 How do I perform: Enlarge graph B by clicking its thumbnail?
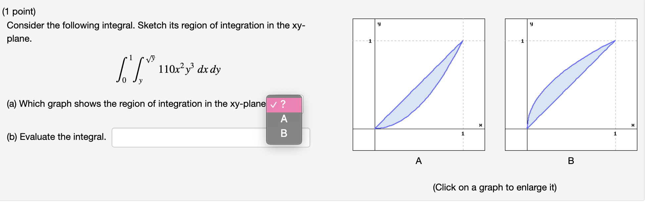pyautogui.click(x=571, y=84)
